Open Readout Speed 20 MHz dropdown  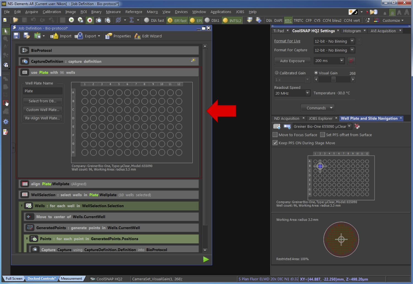coord(308,93)
